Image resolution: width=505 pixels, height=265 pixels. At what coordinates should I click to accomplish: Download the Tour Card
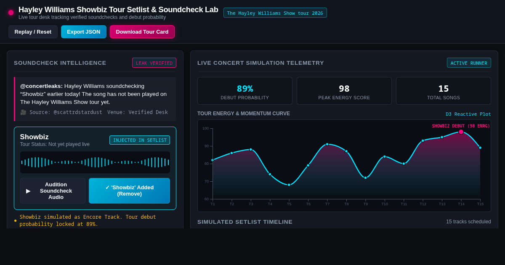(142, 32)
